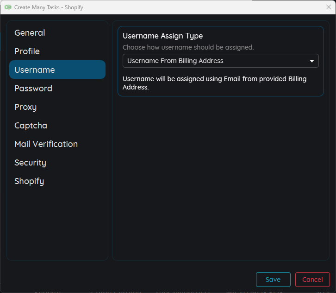Click the green app icon in title bar
This screenshot has width=336, height=293.
pyautogui.click(x=8, y=7)
